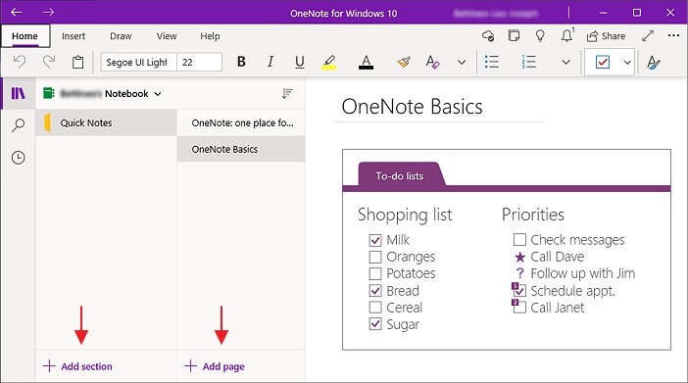Uncheck the Milk checkbox
Image resolution: width=688 pixels, height=383 pixels.
tap(375, 240)
